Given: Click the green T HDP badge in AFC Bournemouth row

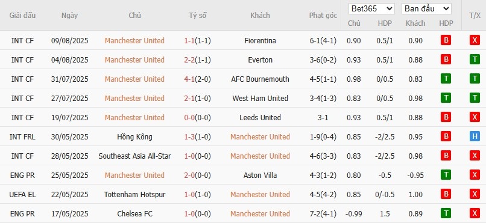Looking at the screenshot, I should [x=446, y=79].
